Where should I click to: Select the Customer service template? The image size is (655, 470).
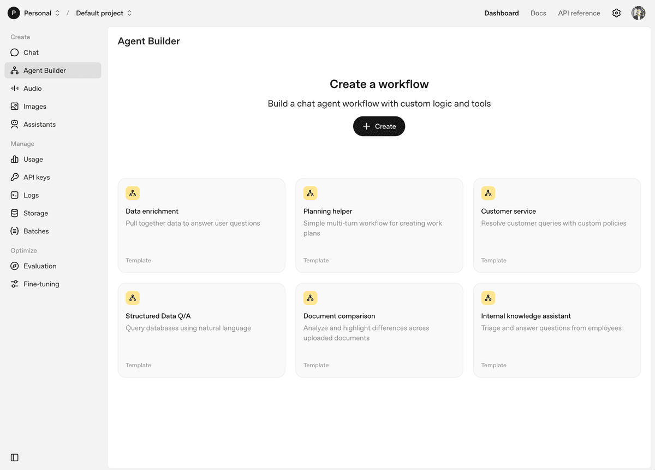557,225
